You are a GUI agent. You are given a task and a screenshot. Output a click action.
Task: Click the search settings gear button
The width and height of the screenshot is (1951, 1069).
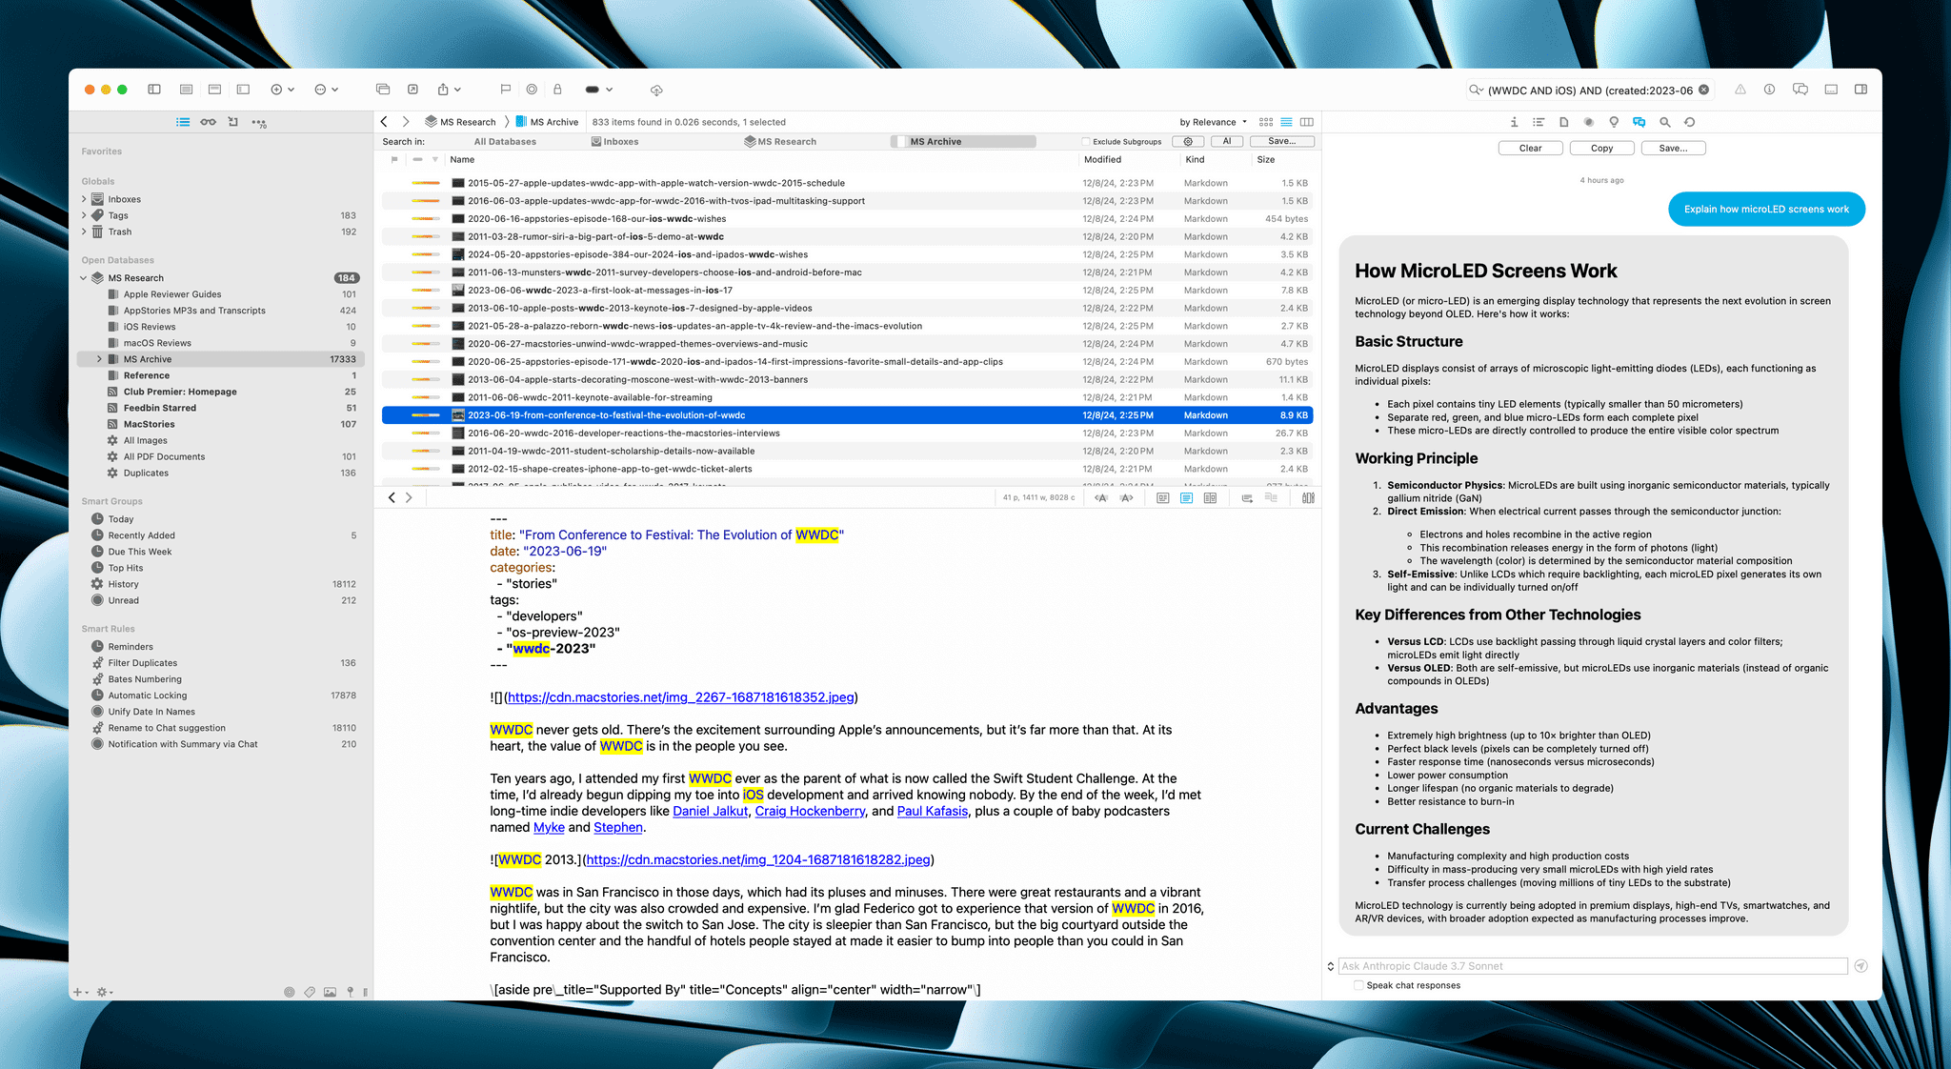point(1188,142)
